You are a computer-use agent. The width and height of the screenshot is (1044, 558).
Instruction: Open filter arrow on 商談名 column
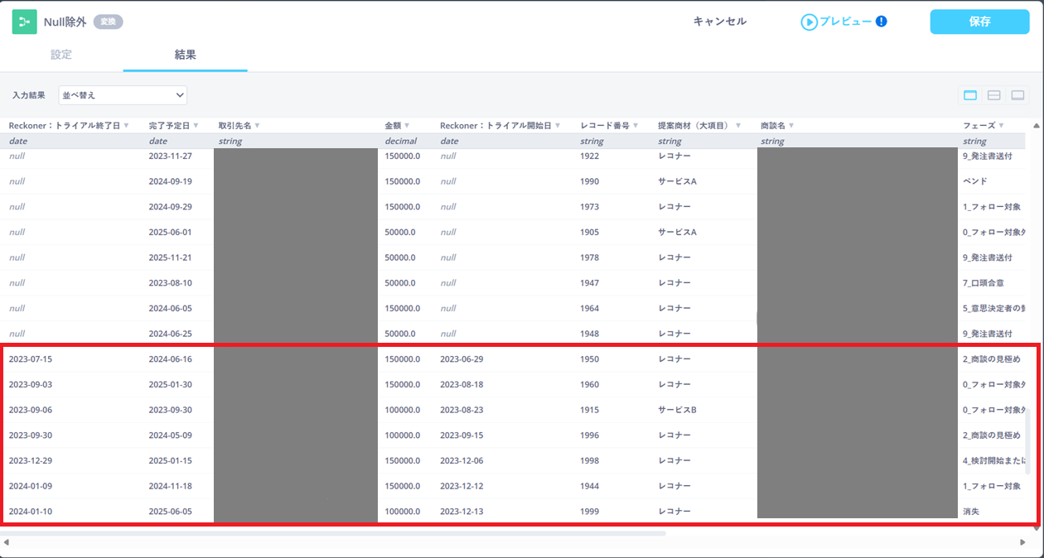click(x=791, y=126)
